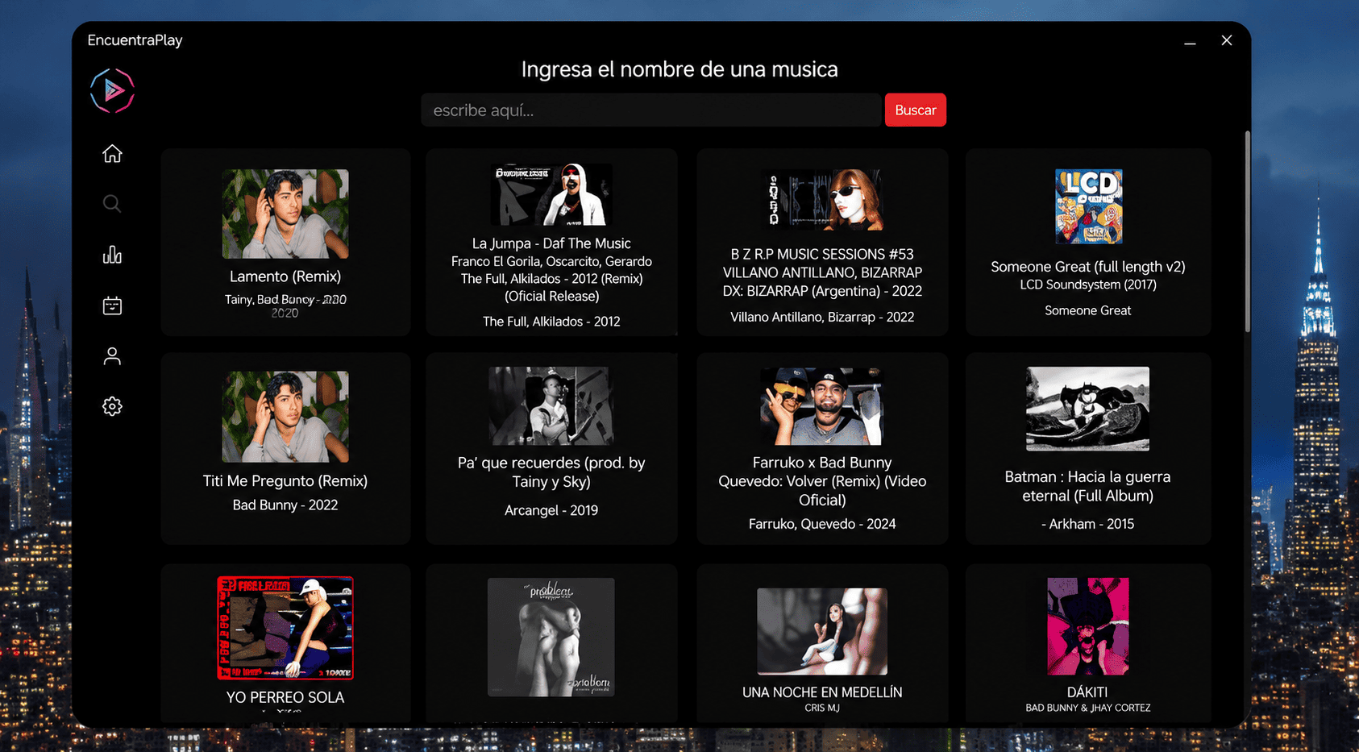
Task: Click title 'Pa' que recuerdes (prod. by Tainy y Sky)'
Action: pos(551,472)
